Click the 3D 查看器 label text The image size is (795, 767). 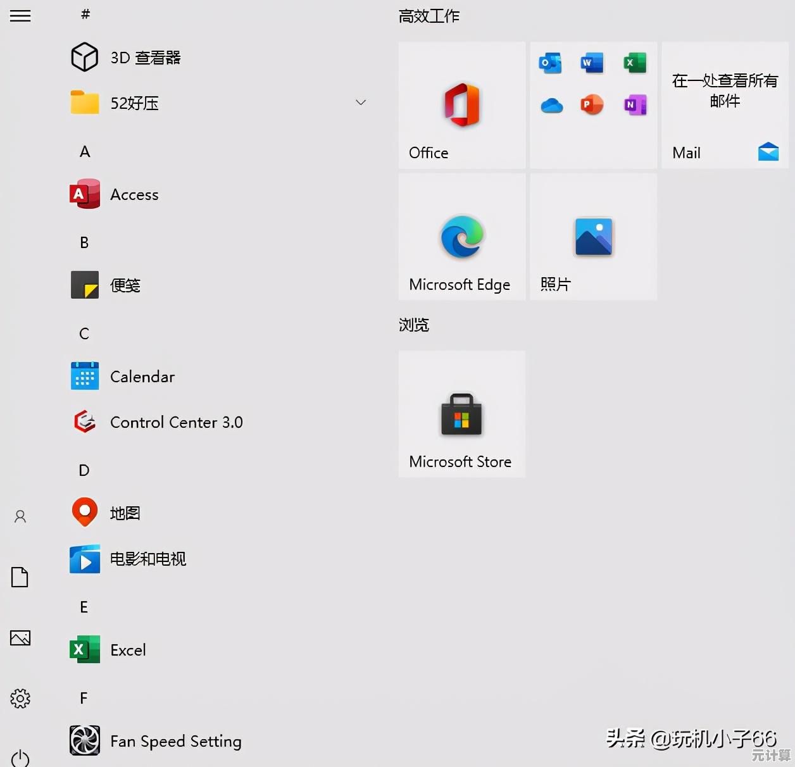coord(146,58)
